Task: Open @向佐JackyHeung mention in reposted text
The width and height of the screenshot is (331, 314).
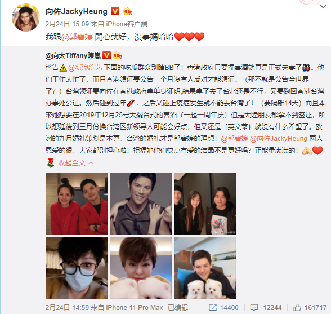Action: tap(279, 139)
